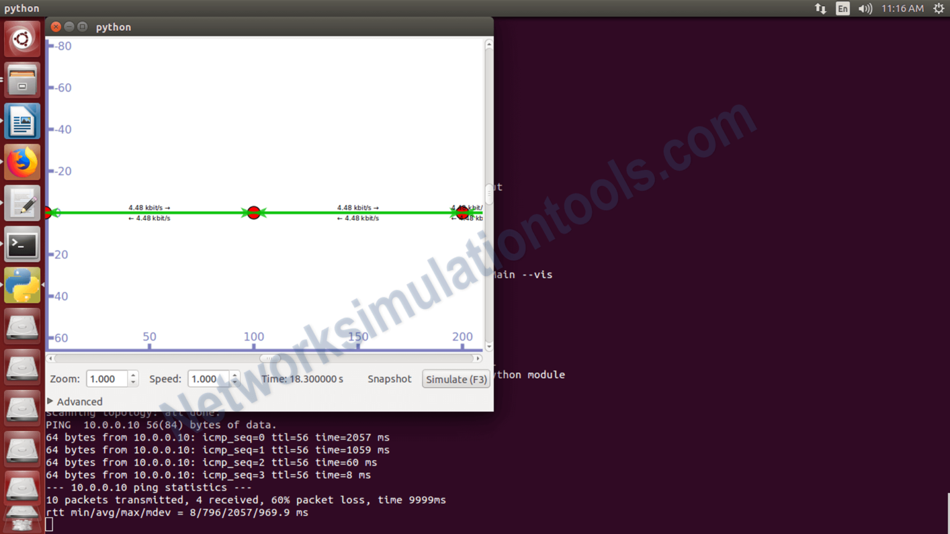Click the Speed decrease stepper arrow
The image size is (950, 534).
click(x=234, y=383)
